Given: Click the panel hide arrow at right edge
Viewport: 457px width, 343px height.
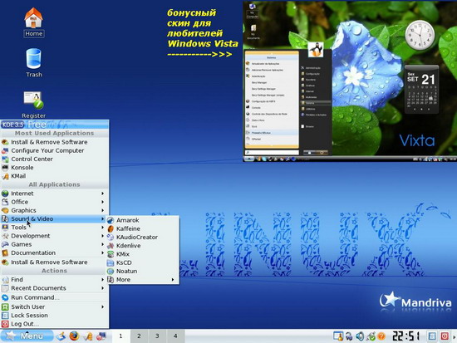Looking at the screenshot, I should click(454, 336).
